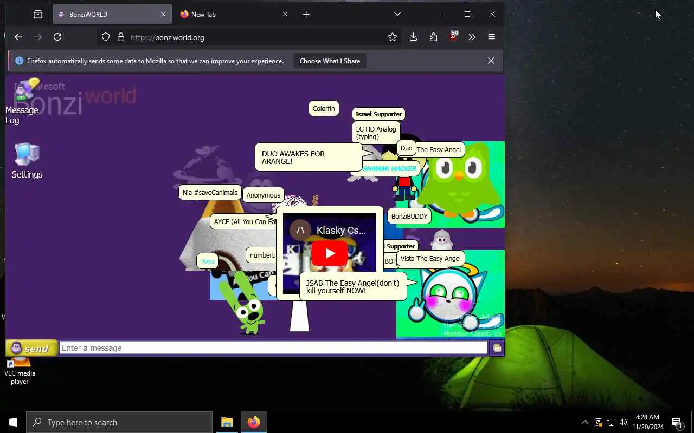Viewport: 694px width, 433px height.
Task: Click the Vista The Easy Angel cat character
Action: pyautogui.click(x=450, y=298)
